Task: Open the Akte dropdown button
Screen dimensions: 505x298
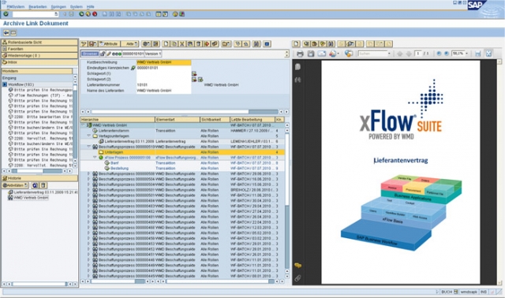Action: (x=130, y=44)
